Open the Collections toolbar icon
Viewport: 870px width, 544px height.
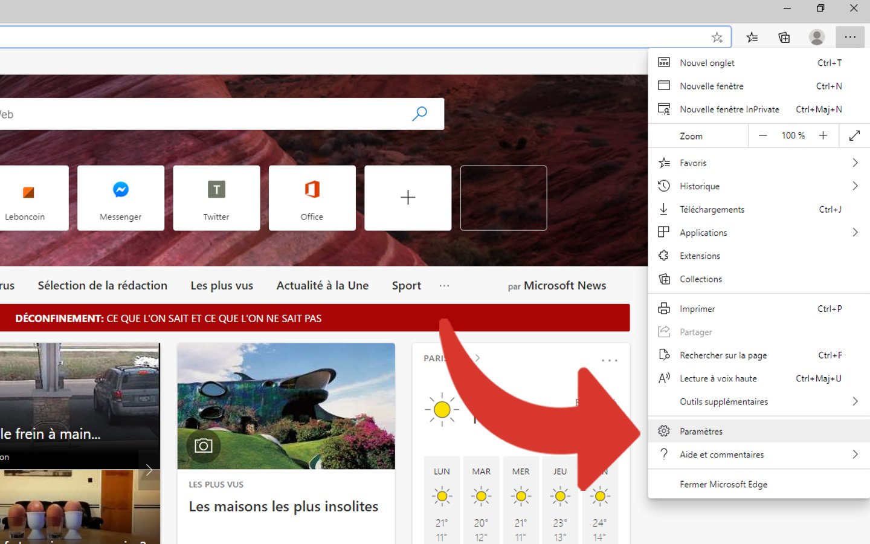784,37
